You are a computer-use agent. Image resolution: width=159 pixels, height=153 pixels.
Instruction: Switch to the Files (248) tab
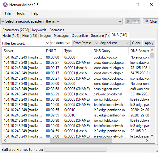pos(30,36)
